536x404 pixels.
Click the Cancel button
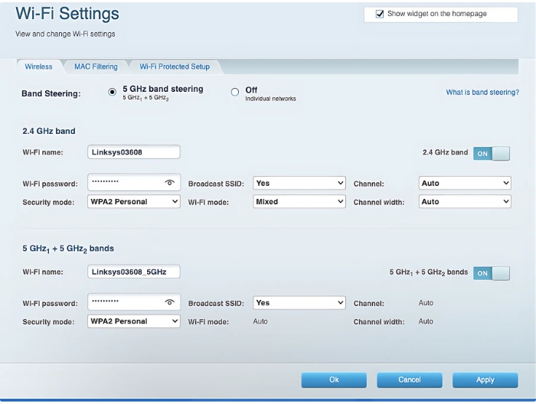tap(410, 380)
